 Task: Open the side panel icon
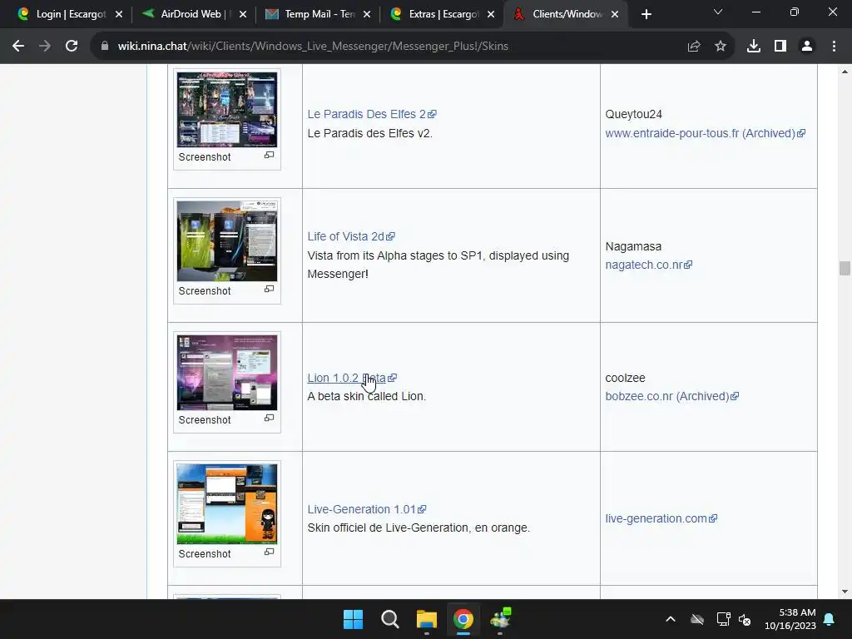point(780,47)
